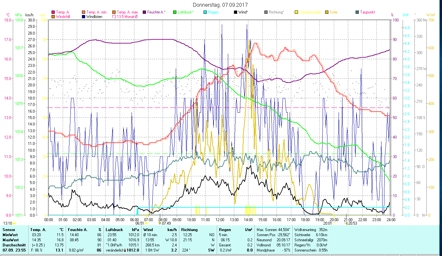Click the Max. Sonnen 44,504° entry

pos(273,230)
